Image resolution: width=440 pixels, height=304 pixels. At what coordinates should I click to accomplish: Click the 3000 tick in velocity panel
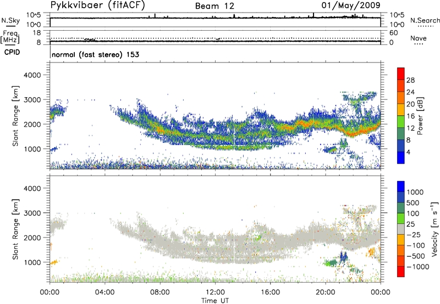pos(32,213)
